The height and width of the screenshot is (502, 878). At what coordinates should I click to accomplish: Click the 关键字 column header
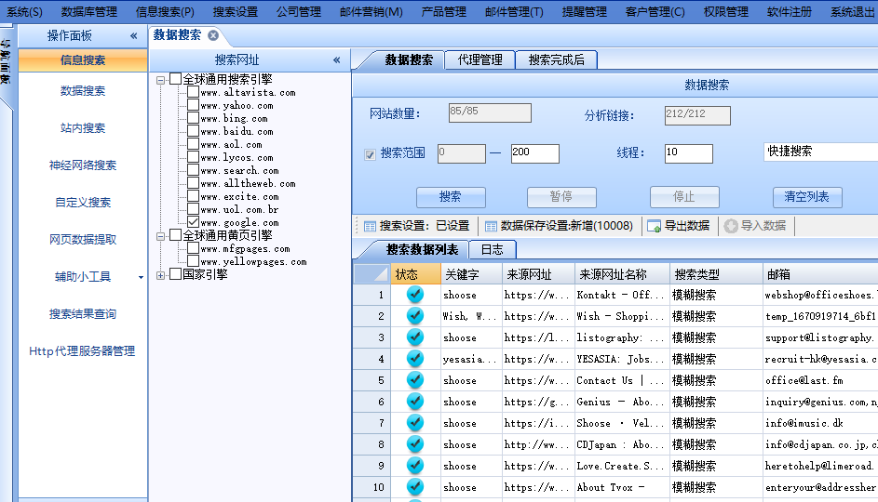[x=471, y=274]
